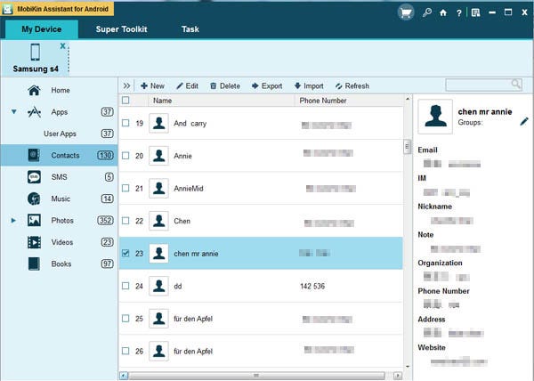Click the list scroll down arrow

(x=408, y=367)
